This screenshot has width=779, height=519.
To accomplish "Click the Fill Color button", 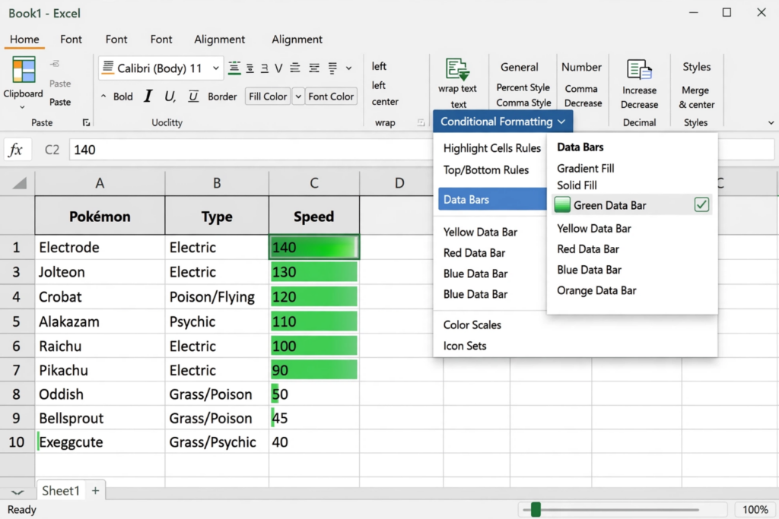I will click(268, 97).
